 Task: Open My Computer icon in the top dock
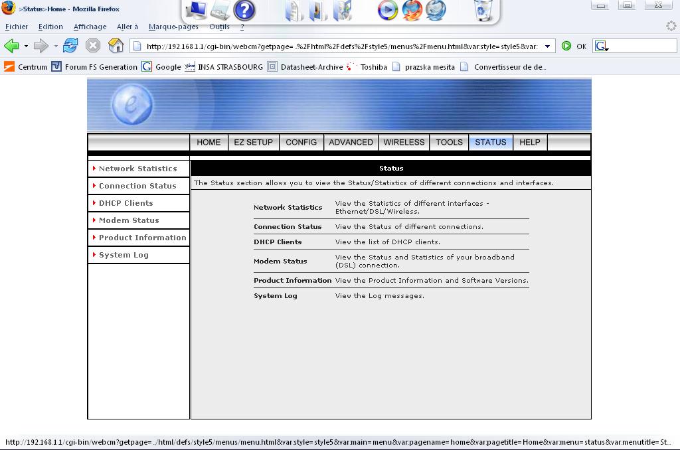point(197,11)
